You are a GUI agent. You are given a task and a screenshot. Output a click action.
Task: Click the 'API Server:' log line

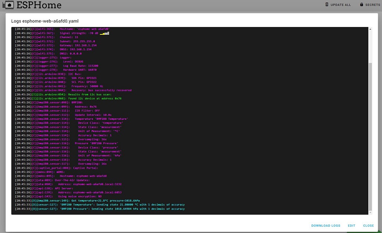[x=44, y=189]
